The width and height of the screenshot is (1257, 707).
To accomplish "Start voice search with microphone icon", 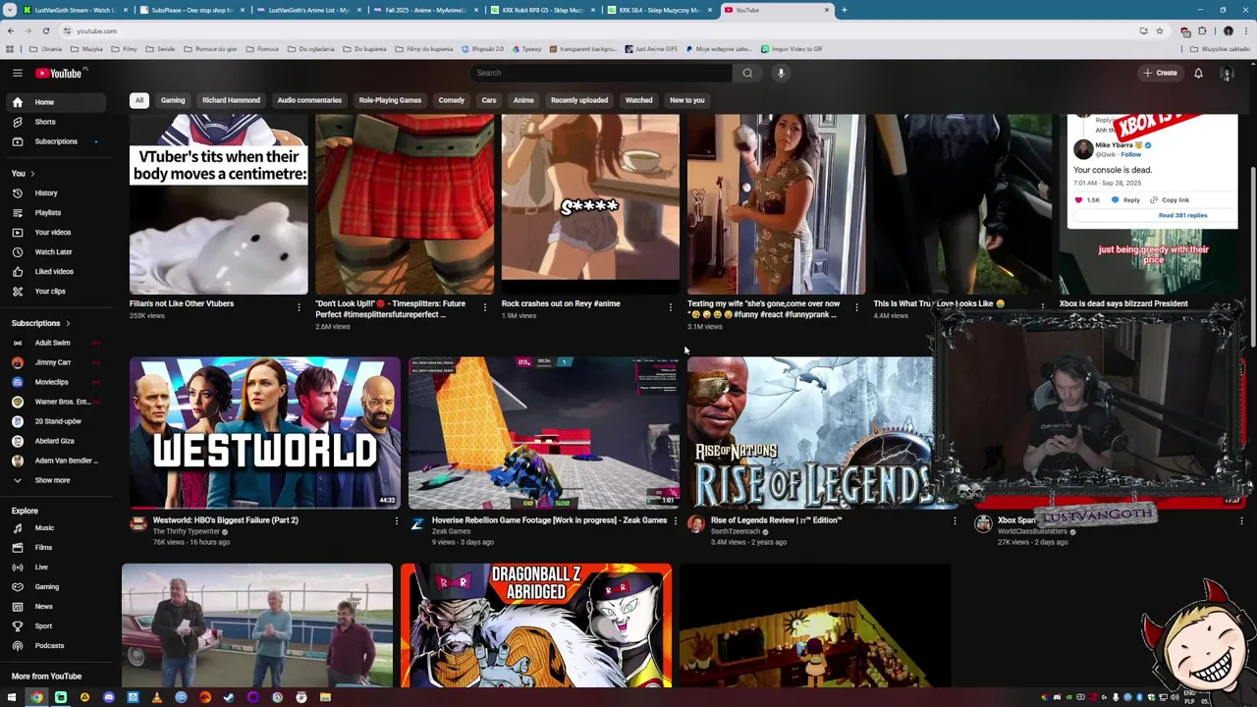I will 781,73.
